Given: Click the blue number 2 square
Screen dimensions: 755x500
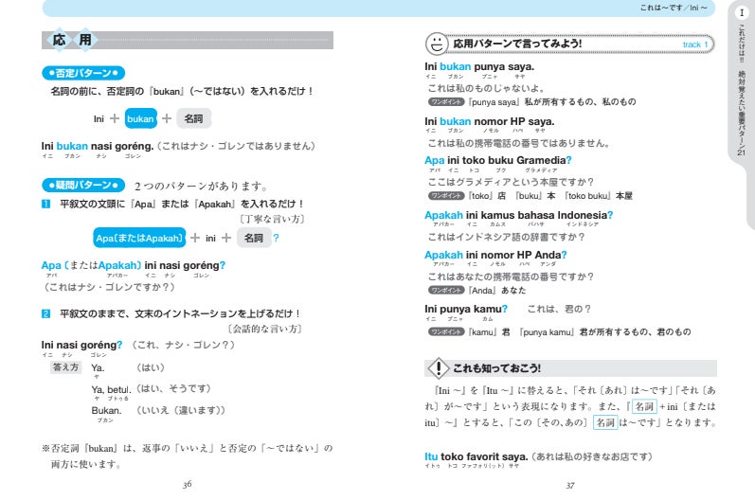Looking at the screenshot, I should [x=45, y=313].
